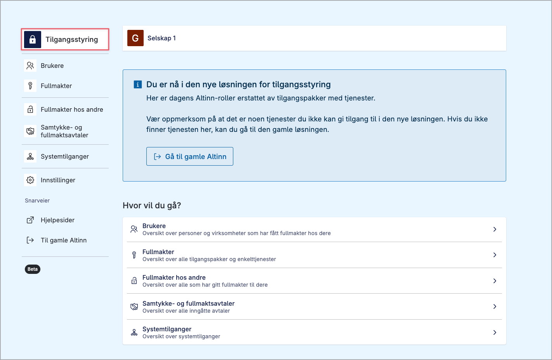
Task: Click the Fullmakter hos andre padlock icon
Action: 30,109
